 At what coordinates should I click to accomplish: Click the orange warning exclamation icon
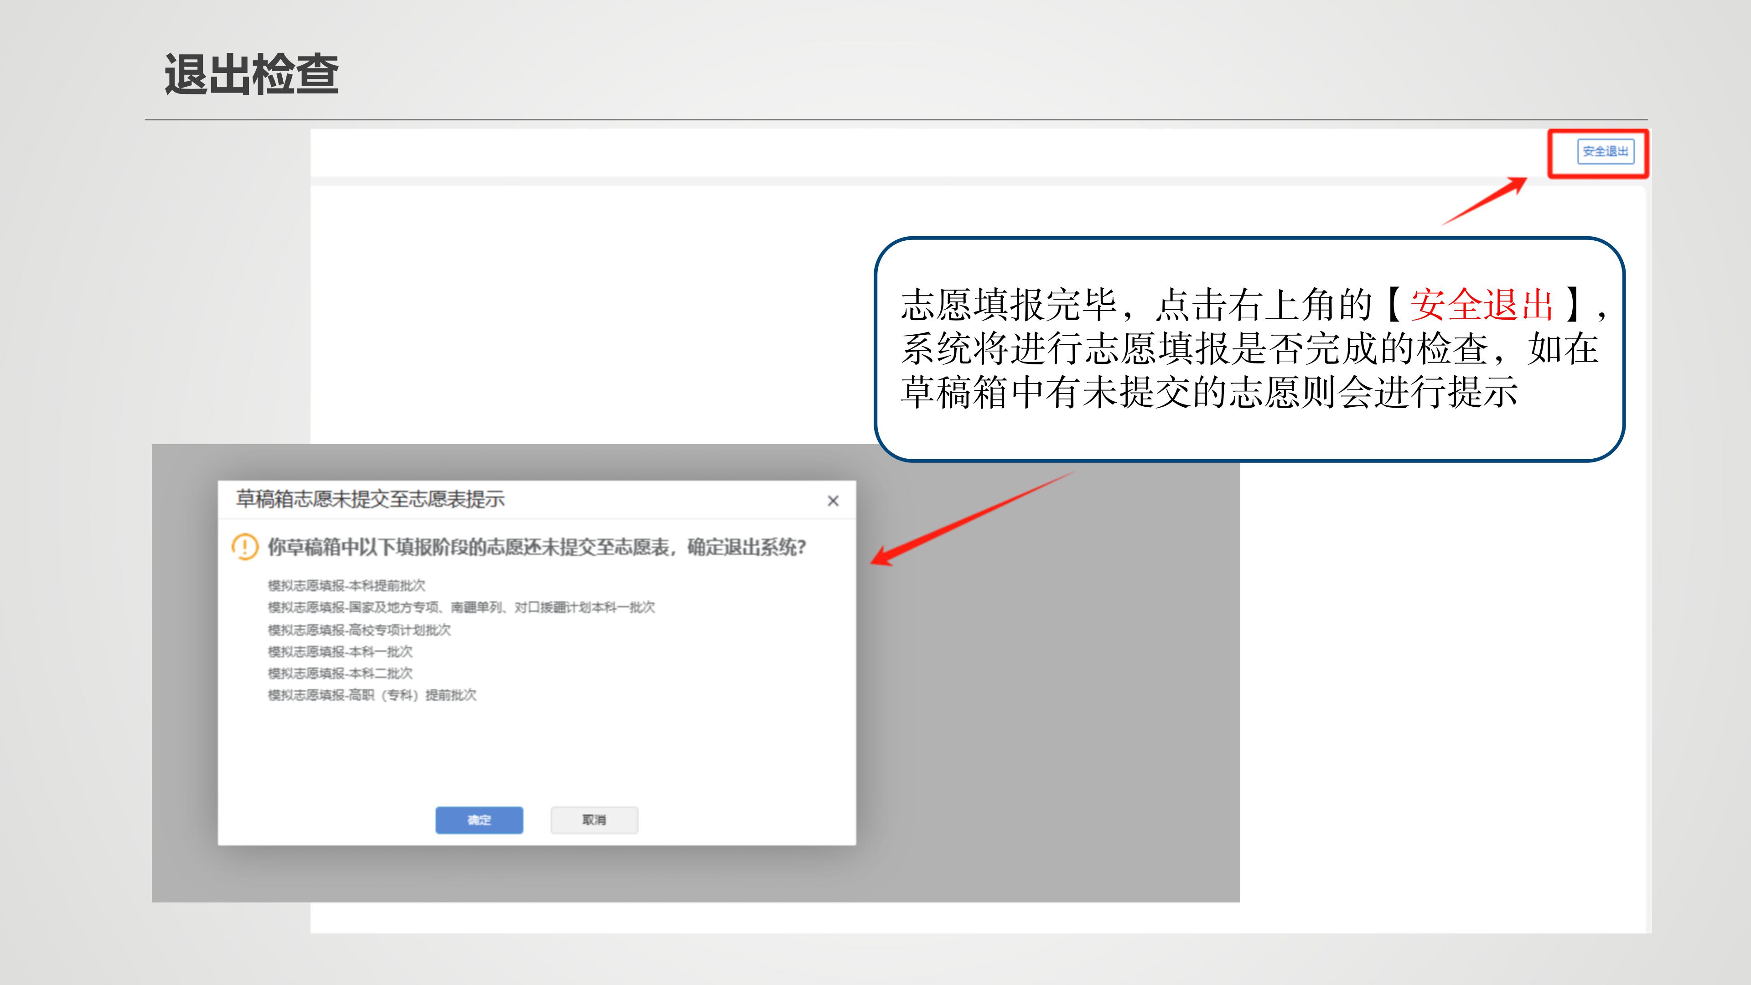click(245, 547)
